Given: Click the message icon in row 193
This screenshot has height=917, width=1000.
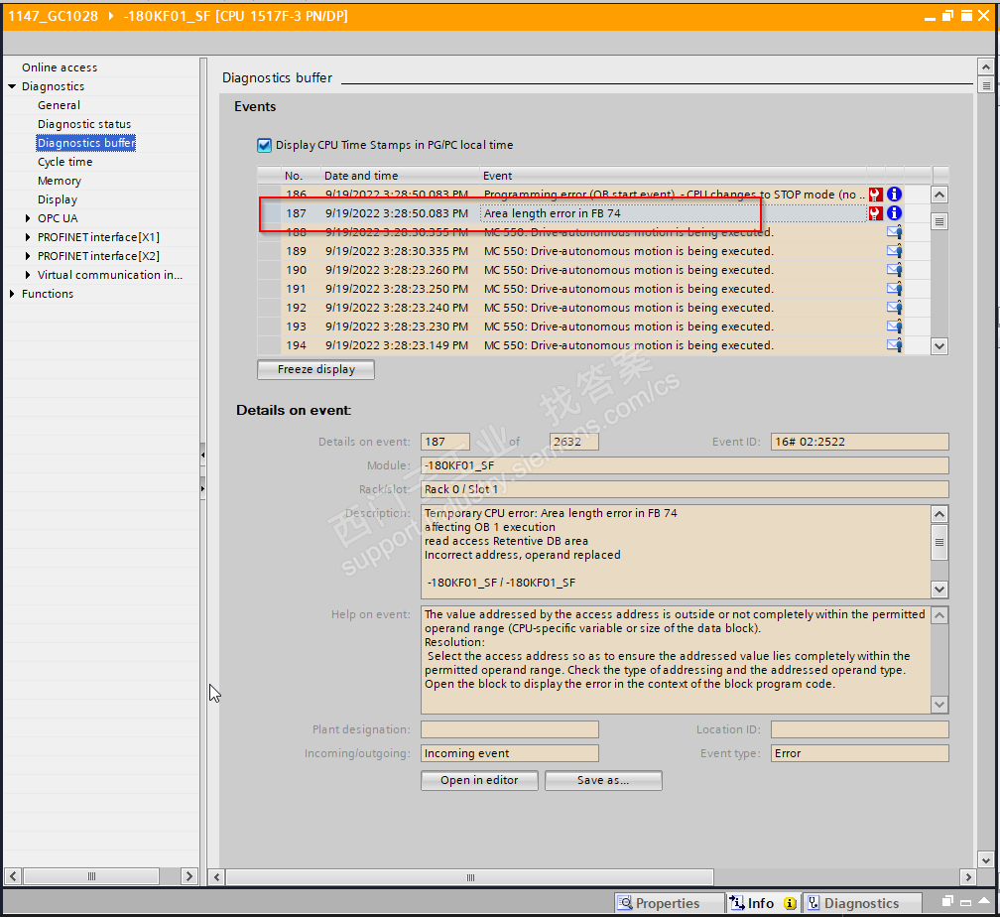Looking at the screenshot, I should (894, 327).
